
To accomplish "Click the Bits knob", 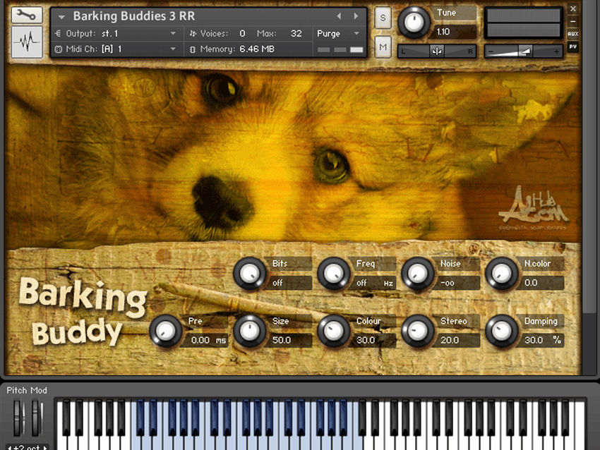I will pos(249,274).
